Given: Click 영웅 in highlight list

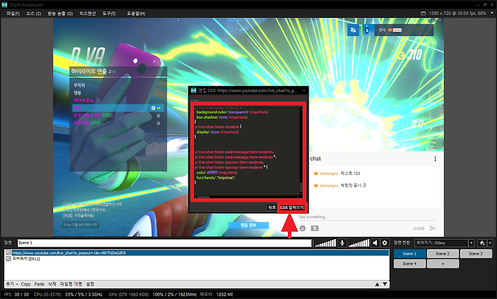Looking at the screenshot, I should [x=77, y=93].
